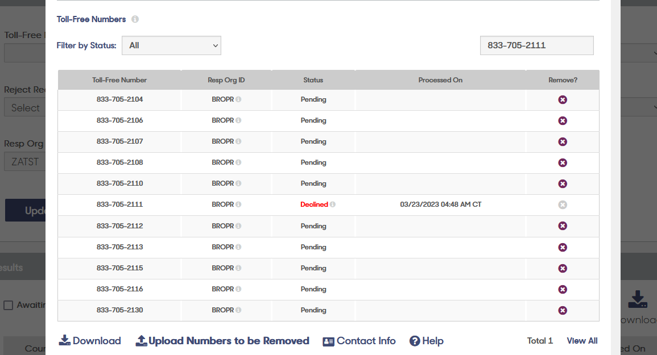Sort by Processed On column header
This screenshot has width=657, height=355.
[x=440, y=80]
